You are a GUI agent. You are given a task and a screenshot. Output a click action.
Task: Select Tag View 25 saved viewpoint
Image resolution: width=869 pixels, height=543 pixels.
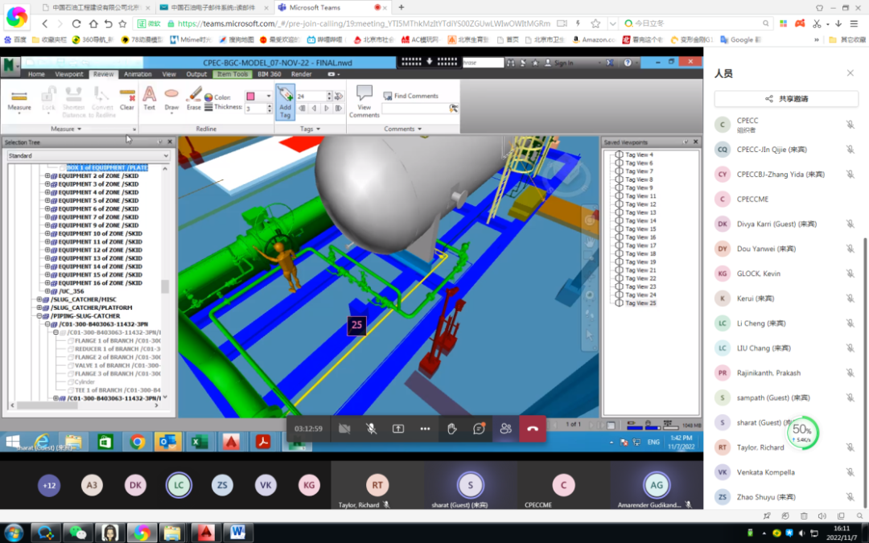click(x=640, y=303)
